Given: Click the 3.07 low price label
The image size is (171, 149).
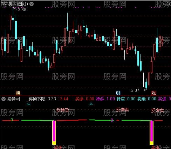Looking at the screenshot, I should point(135,90).
